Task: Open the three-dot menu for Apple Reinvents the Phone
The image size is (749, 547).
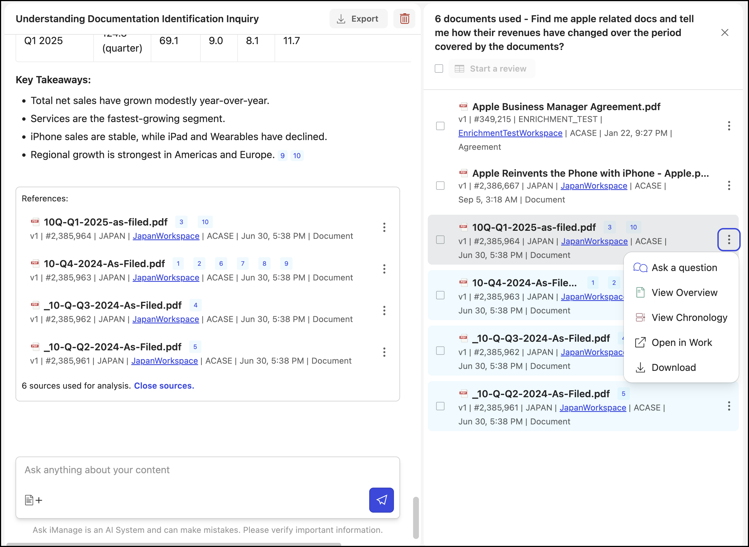Action: 729,185
